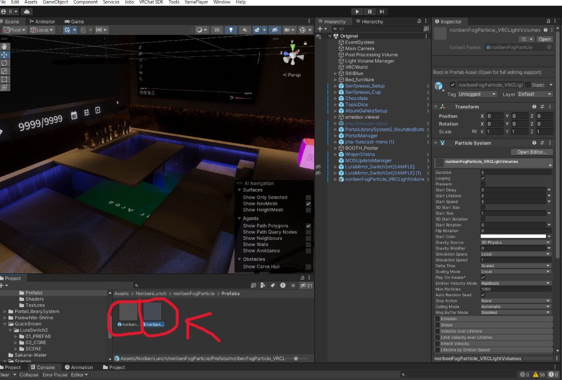Open the YamaPlayer menu

196,2
